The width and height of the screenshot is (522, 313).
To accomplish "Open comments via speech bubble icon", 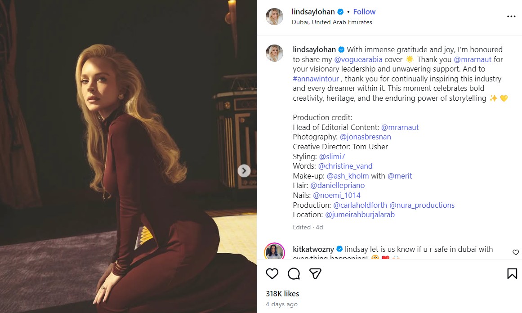I will tap(294, 273).
